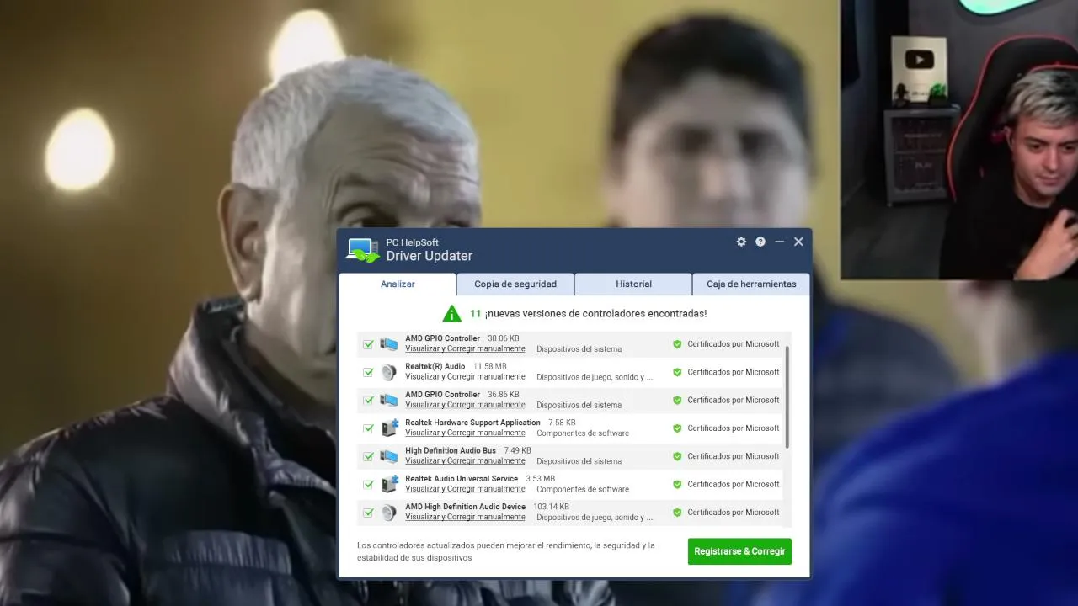Click the "nuevas versiones de controladores encontradas" heading
Viewport: 1078px width, 606px height.
[x=596, y=314]
